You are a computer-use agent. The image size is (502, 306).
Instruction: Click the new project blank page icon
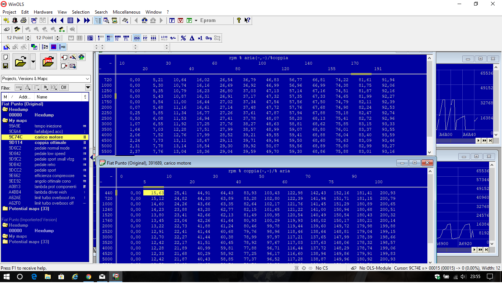(6, 57)
